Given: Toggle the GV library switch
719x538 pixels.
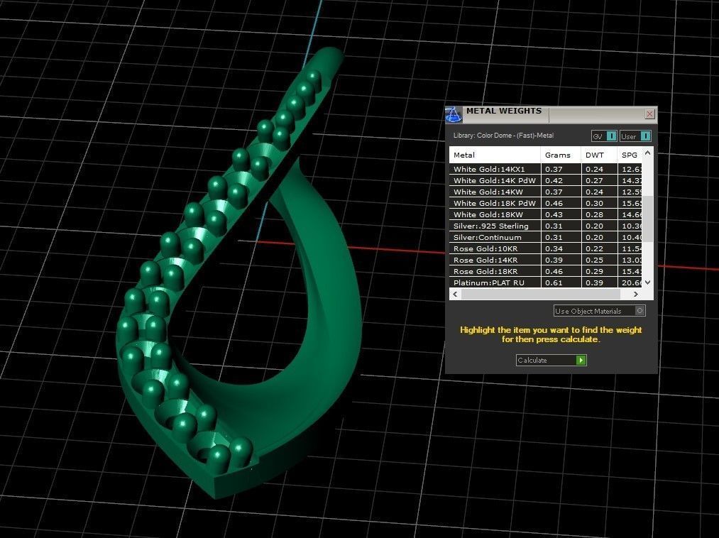Looking at the screenshot, I should 604,136.
